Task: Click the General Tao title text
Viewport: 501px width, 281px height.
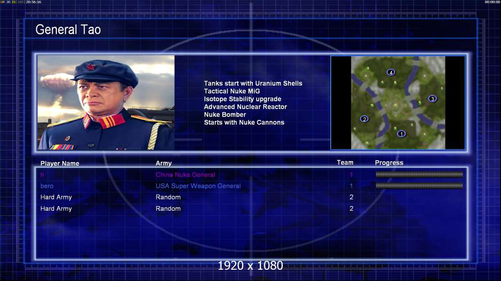Action: click(68, 30)
